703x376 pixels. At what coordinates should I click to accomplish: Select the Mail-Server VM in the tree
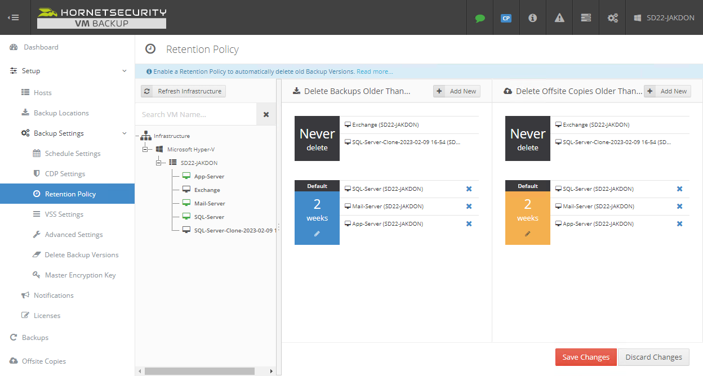coord(210,204)
